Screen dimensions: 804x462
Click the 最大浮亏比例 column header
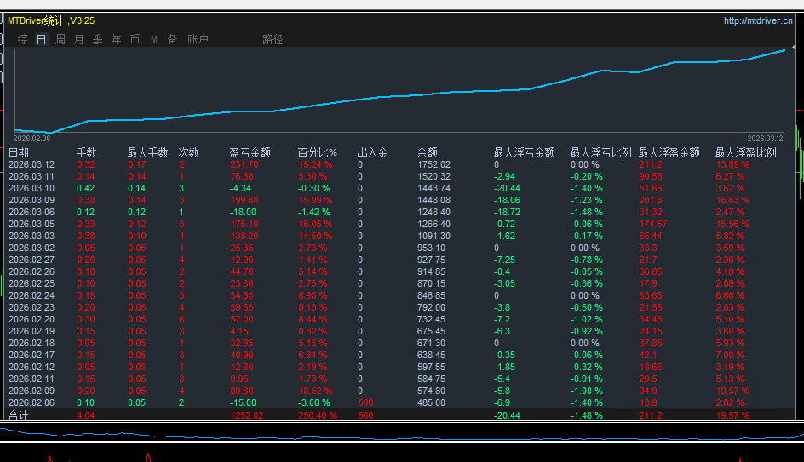[x=601, y=152]
